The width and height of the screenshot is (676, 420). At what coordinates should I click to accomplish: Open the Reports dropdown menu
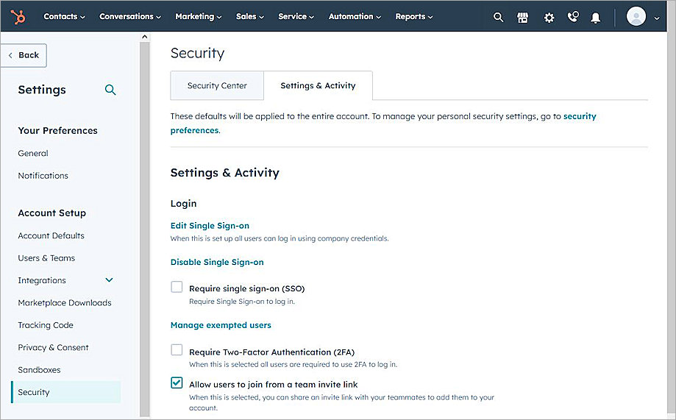pyautogui.click(x=414, y=16)
